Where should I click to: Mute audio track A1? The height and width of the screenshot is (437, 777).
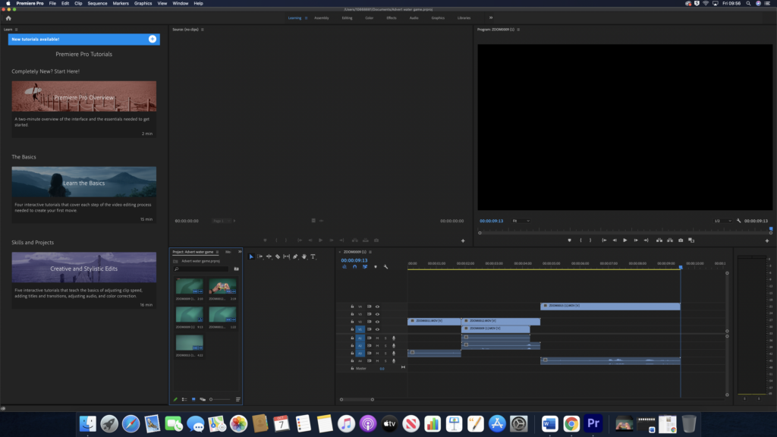tap(377, 338)
